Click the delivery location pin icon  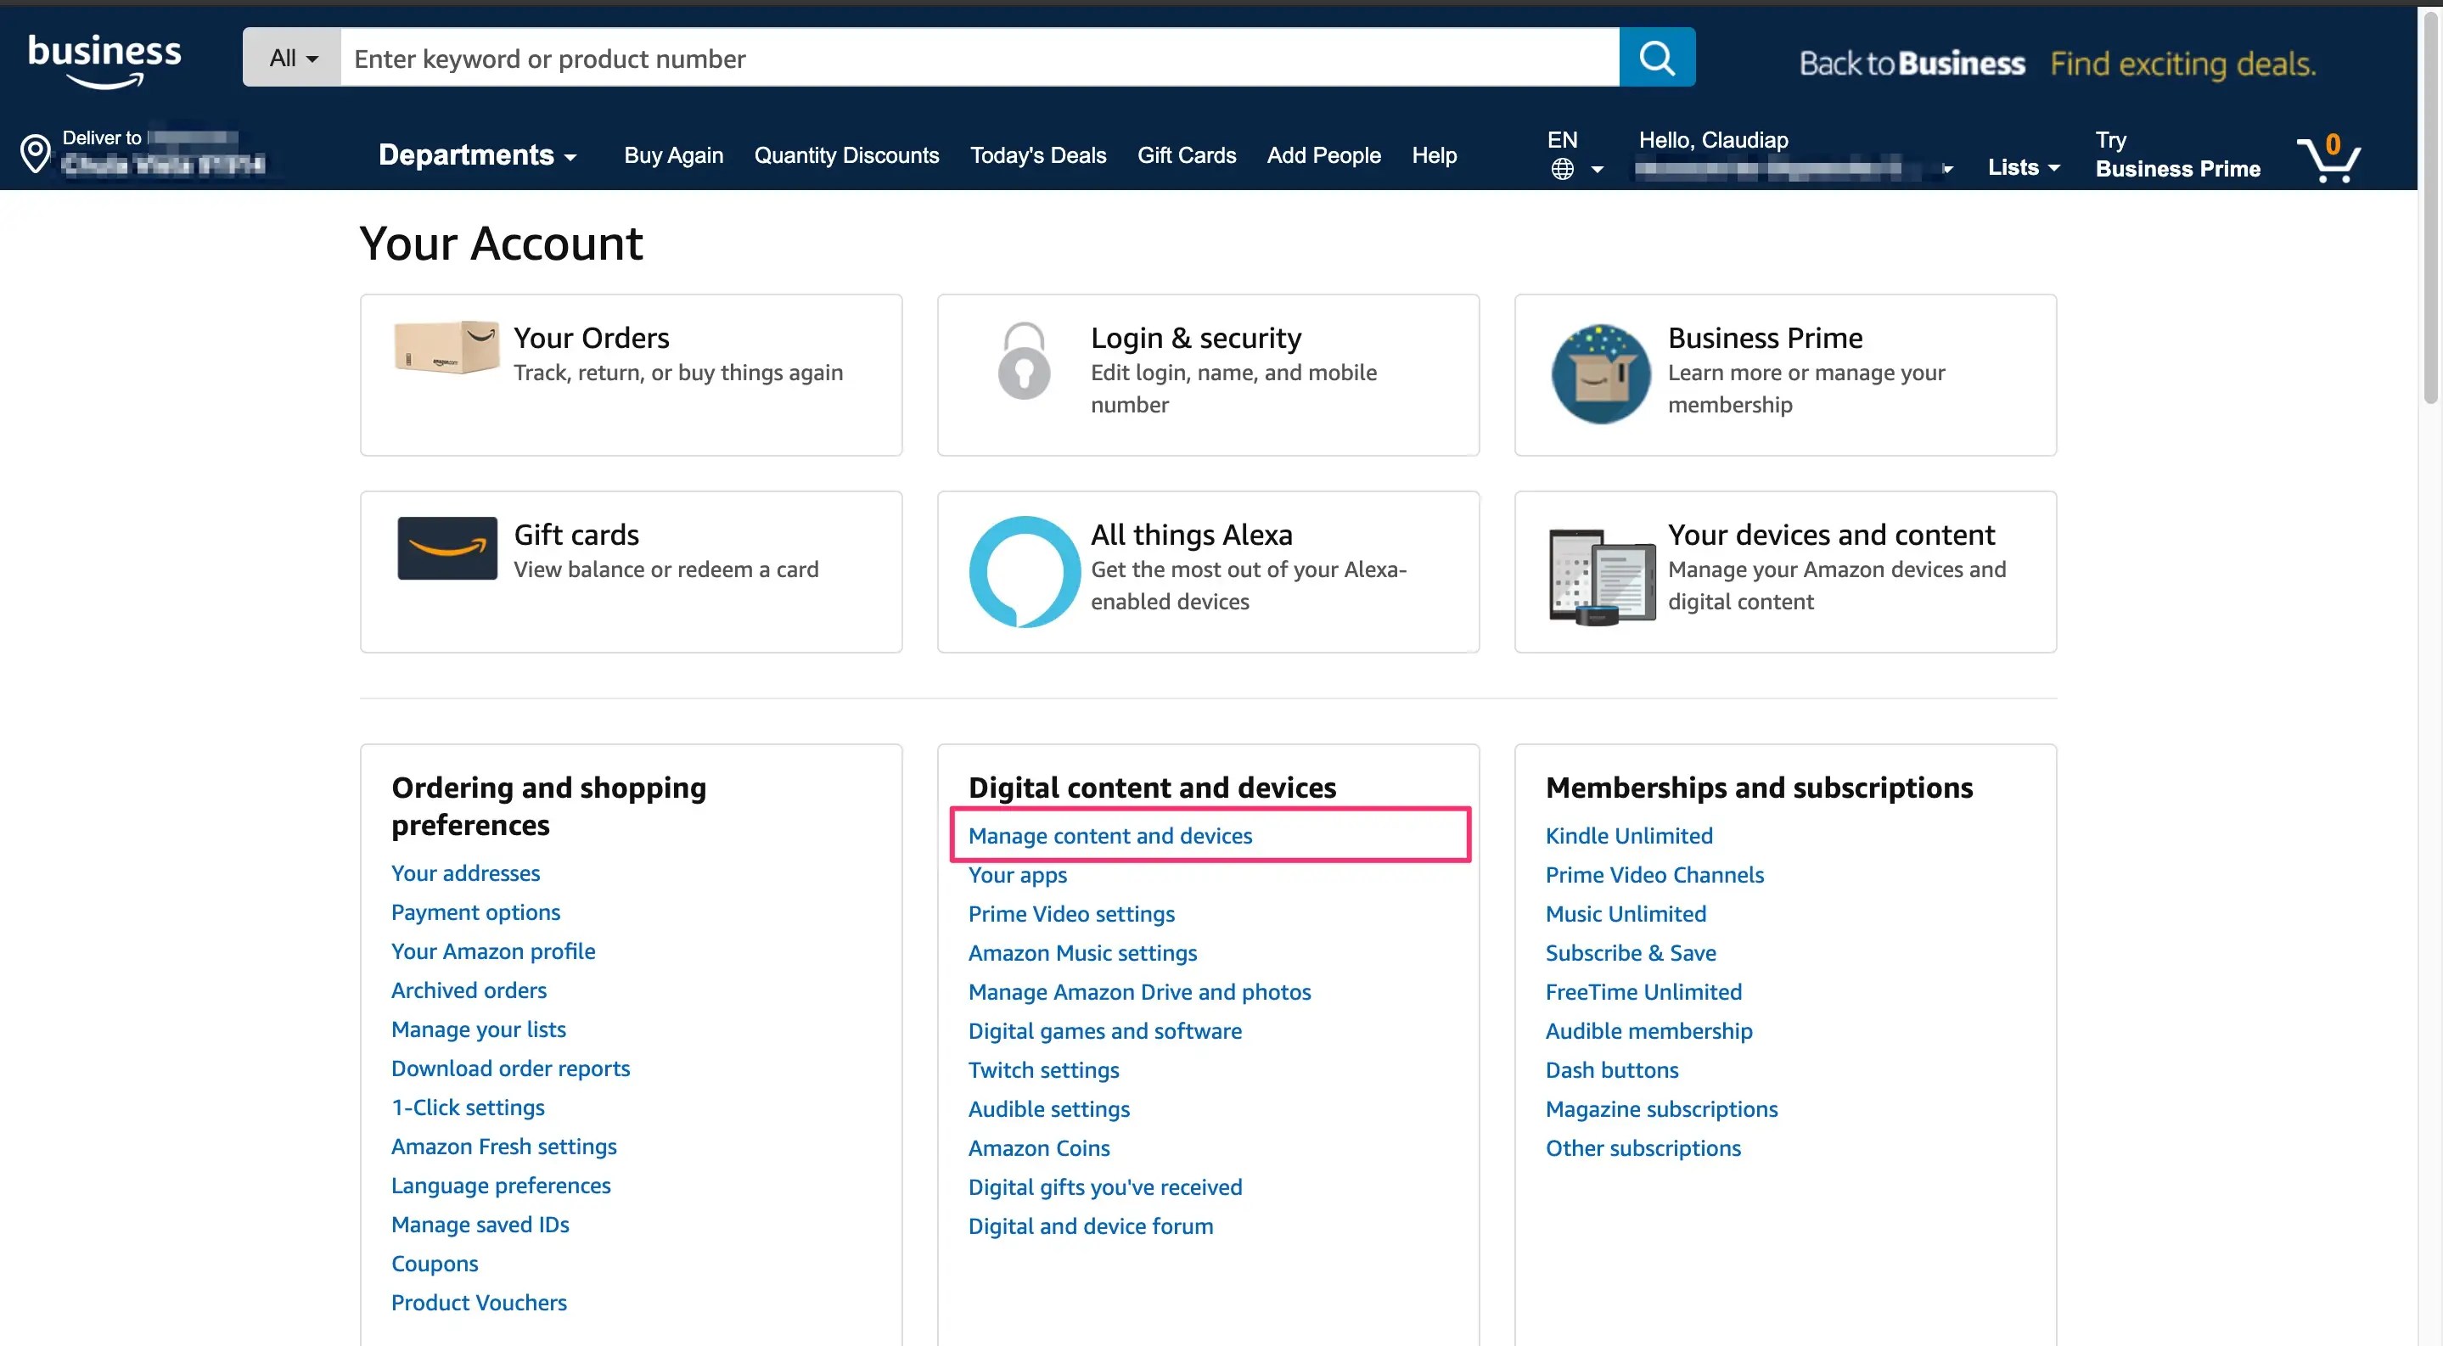click(35, 154)
